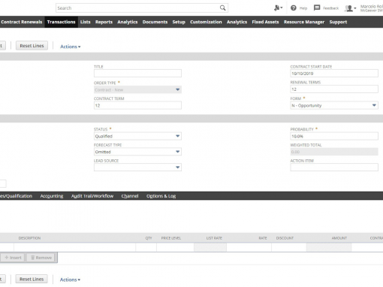This screenshot has width=383, height=287.
Task: Click the Action Item field
Action: 334,168
